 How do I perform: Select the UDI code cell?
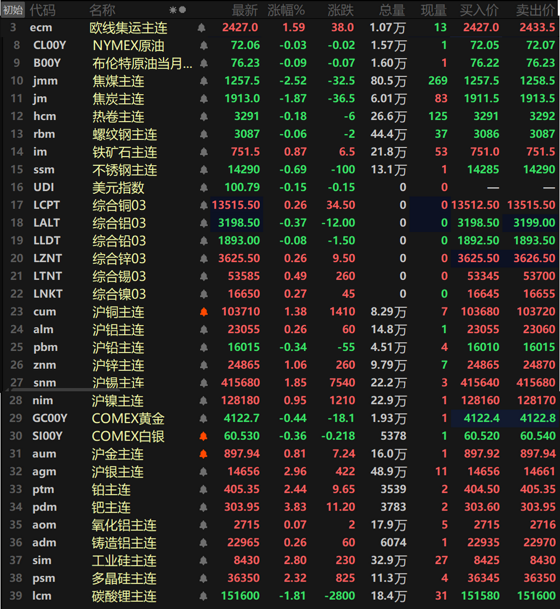pyautogui.click(x=43, y=188)
